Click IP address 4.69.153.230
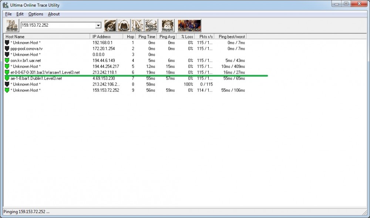This screenshot has height=218, width=370. [104, 78]
